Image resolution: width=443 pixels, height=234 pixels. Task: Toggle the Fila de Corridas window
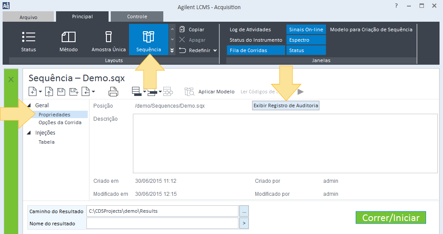[x=256, y=50]
